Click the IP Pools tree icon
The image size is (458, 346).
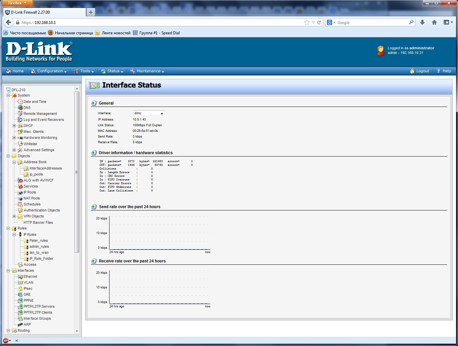pyautogui.click(x=20, y=192)
